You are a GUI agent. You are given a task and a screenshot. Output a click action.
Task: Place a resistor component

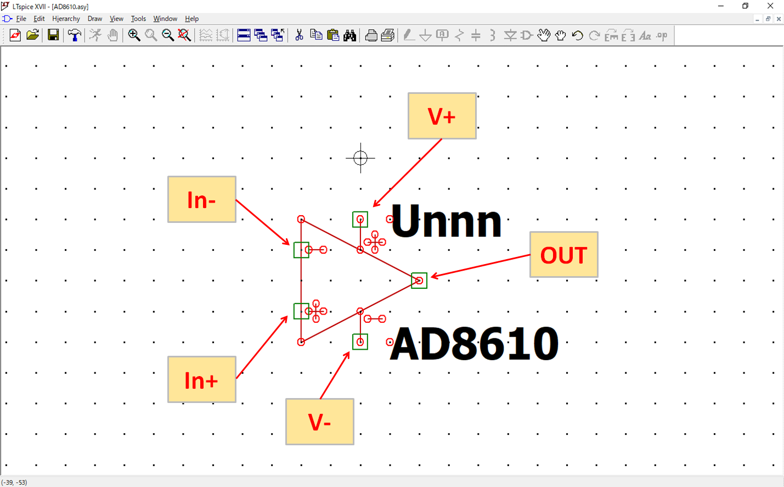point(459,36)
